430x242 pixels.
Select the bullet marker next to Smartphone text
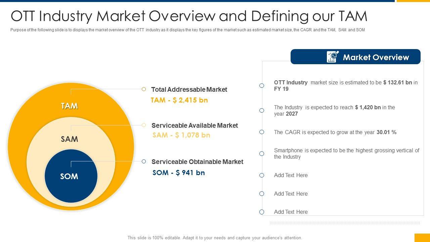[262, 154]
